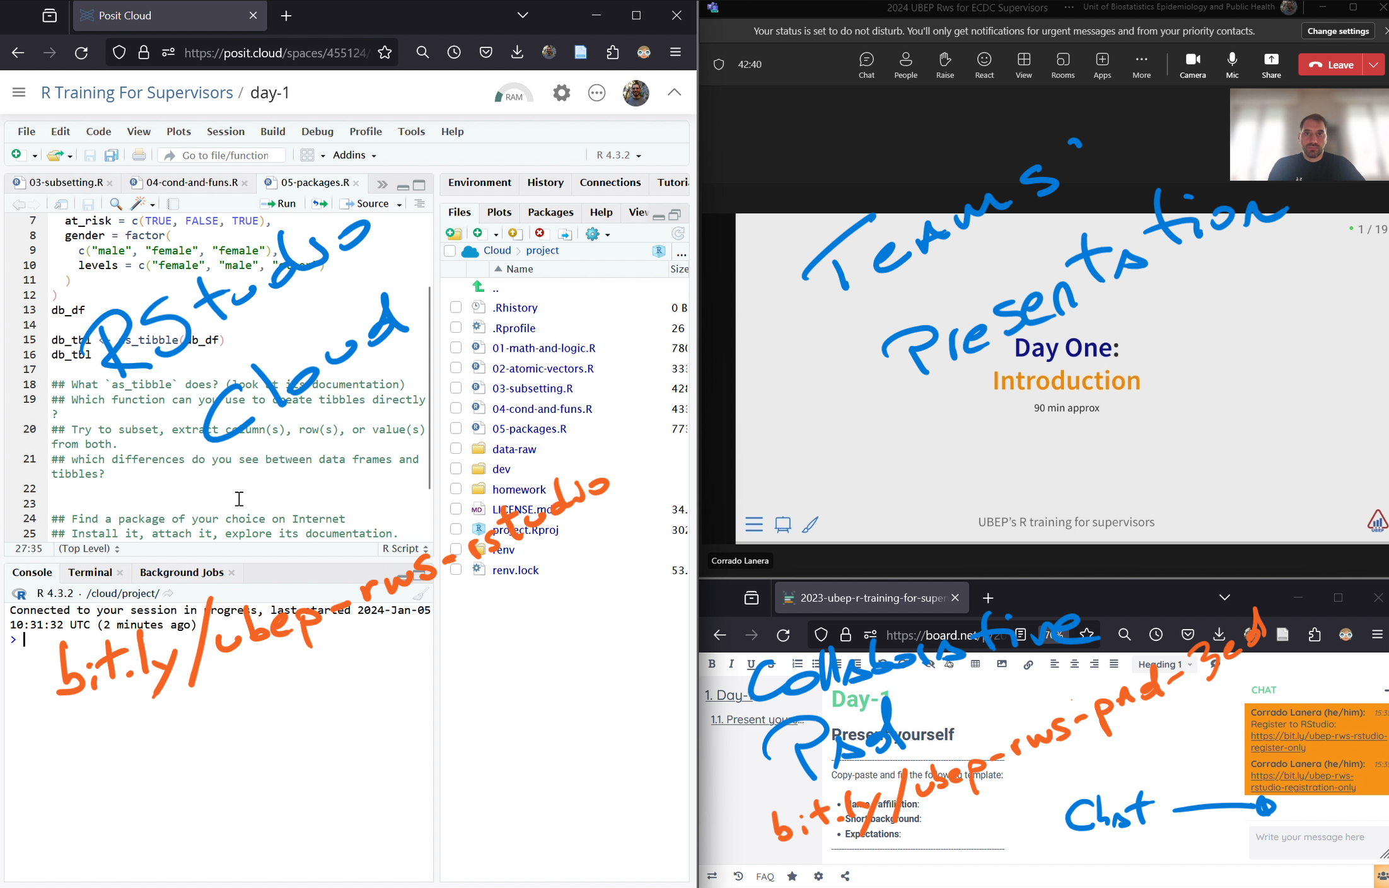Screen dimensions: 1389x888
Task: Click the New Folder icon in Files pane
Action: tap(453, 234)
